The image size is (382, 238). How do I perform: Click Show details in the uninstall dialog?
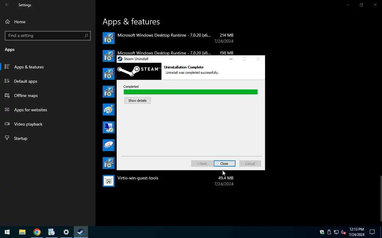coord(137,101)
